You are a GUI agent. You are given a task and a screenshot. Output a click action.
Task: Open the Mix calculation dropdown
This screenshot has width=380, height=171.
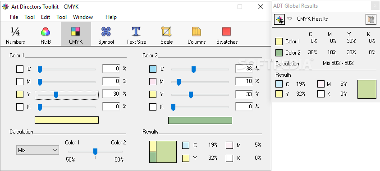[37, 150]
